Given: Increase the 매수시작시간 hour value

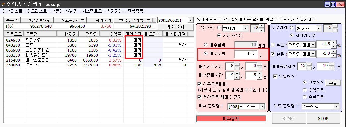Looking at the screenshot, I should (236, 64).
